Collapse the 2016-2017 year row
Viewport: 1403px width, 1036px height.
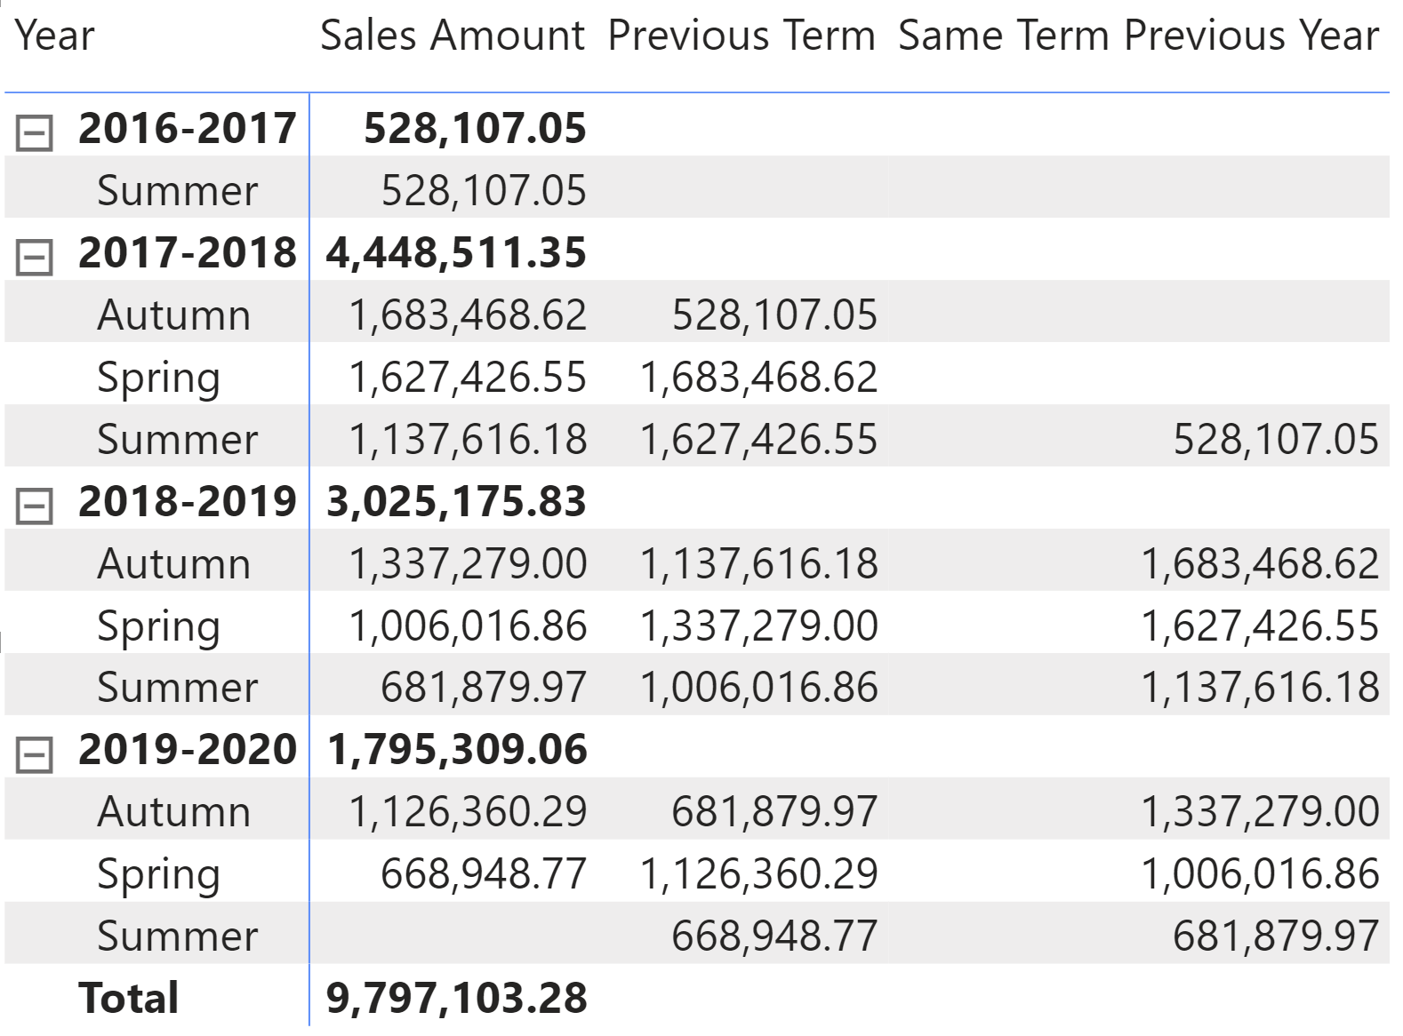[35, 133]
